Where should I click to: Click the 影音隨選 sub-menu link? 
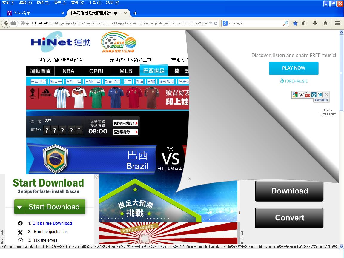click(112, 82)
